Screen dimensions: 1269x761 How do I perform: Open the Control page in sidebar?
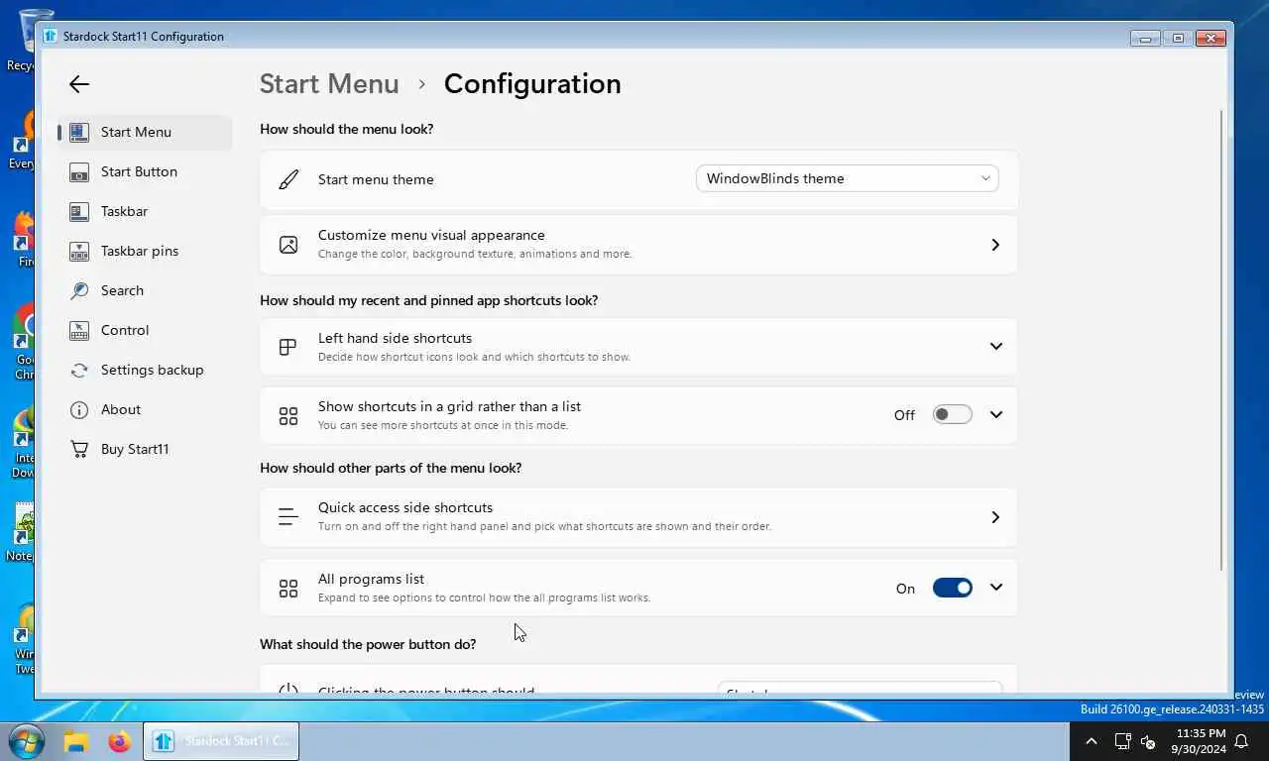tap(146, 330)
